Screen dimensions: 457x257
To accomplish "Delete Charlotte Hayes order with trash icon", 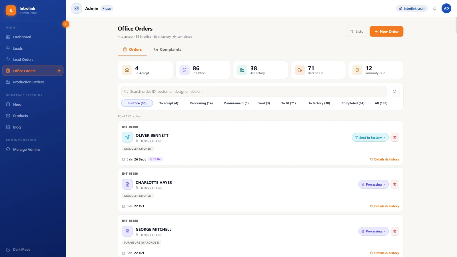I will point(395,184).
